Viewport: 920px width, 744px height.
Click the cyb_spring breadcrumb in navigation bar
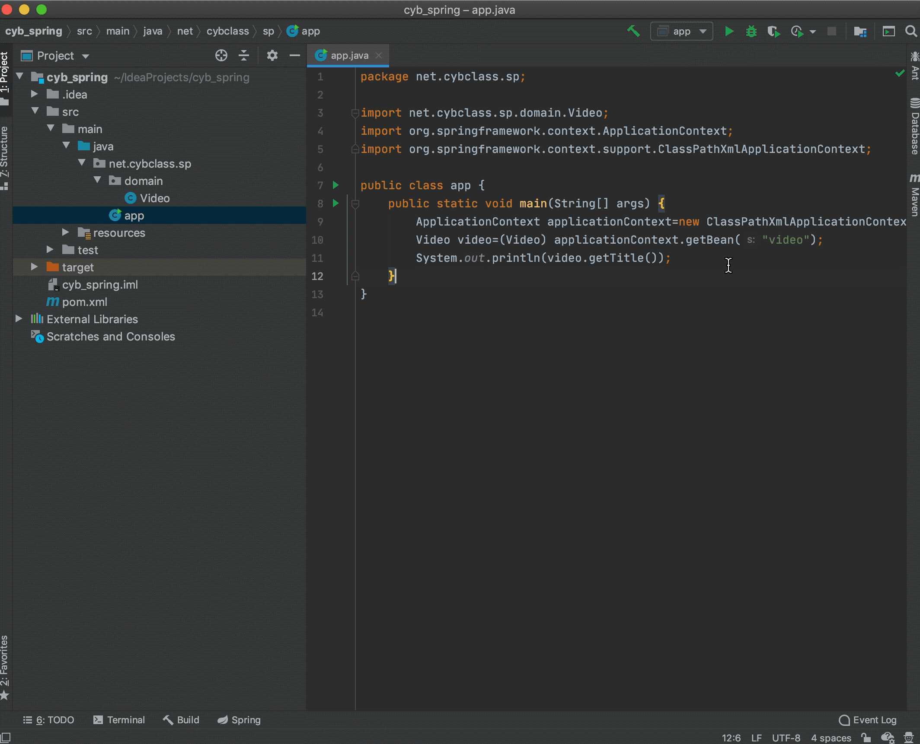(x=34, y=31)
